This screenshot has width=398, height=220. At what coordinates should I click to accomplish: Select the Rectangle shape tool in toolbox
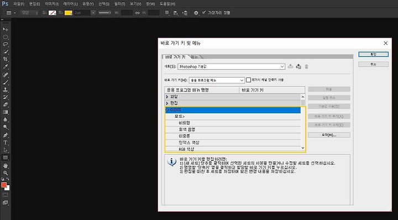[x=6, y=158]
